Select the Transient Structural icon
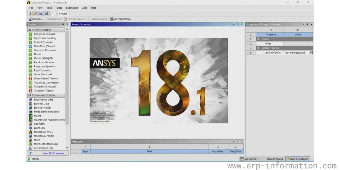Screen dimensions: 340x170 (x=31, y=86)
